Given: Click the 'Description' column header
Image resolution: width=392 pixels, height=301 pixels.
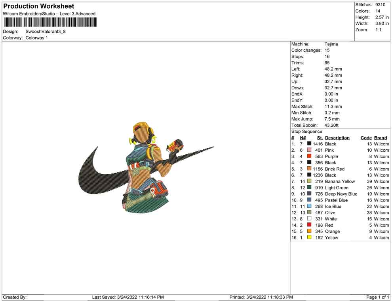Looking at the screenshot, I should pyautogui.click(x=337, y=137).
